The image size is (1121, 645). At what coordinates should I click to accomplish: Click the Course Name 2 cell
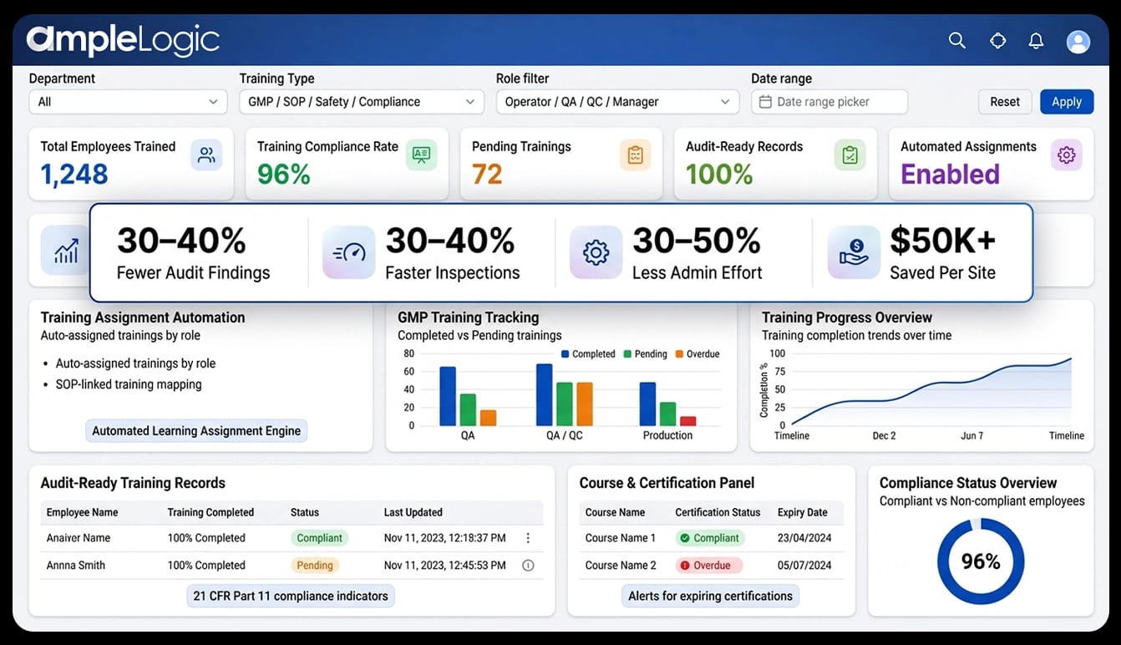click(621, 566)
